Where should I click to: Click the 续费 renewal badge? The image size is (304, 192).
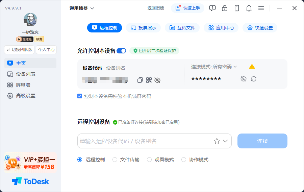pos(39,39)
